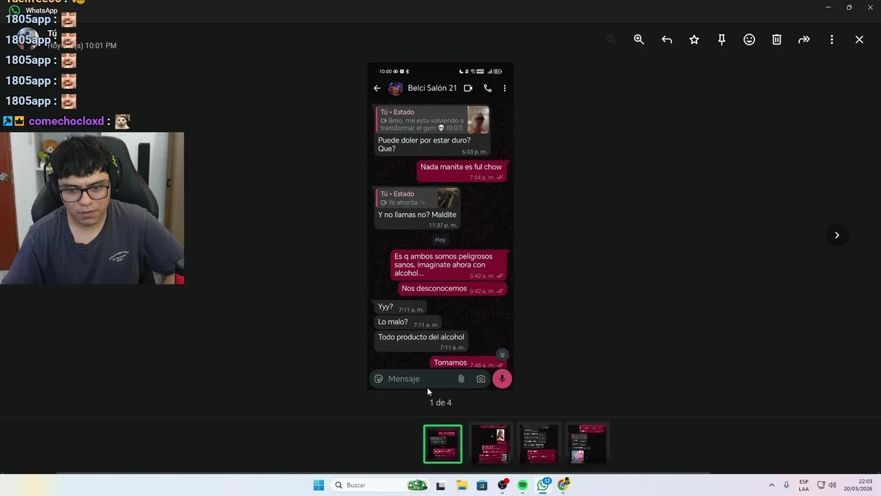881x496 pixels.
Task: Open Microsoft Store from the taskbar
Action: pos(482,485)
